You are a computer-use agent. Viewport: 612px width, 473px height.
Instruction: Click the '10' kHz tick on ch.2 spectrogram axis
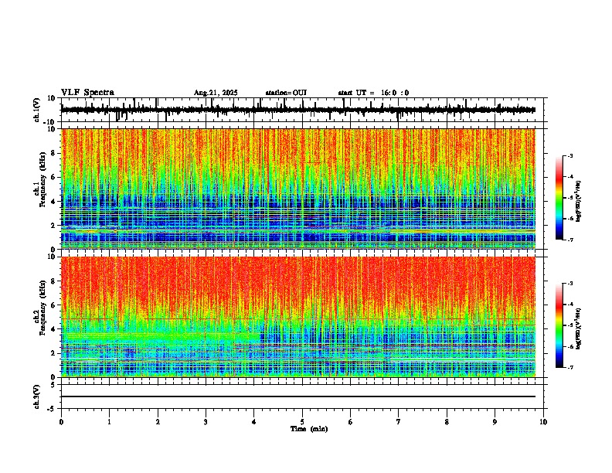(53, 257)
